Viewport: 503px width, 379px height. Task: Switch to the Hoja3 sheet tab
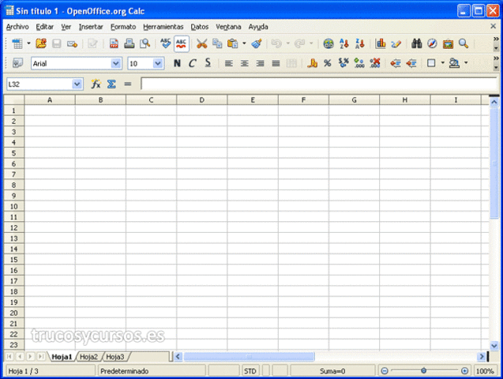(x=115, y=357)
